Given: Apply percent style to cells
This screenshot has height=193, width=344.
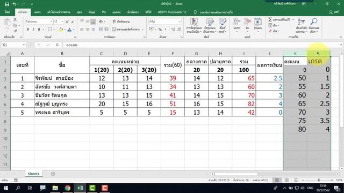Looking at the screenshot, I should tap(160, 29).
